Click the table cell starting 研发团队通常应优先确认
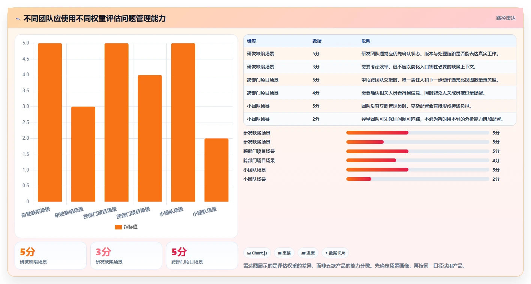The height and width of the screenshot is (284, 531). 437,53
